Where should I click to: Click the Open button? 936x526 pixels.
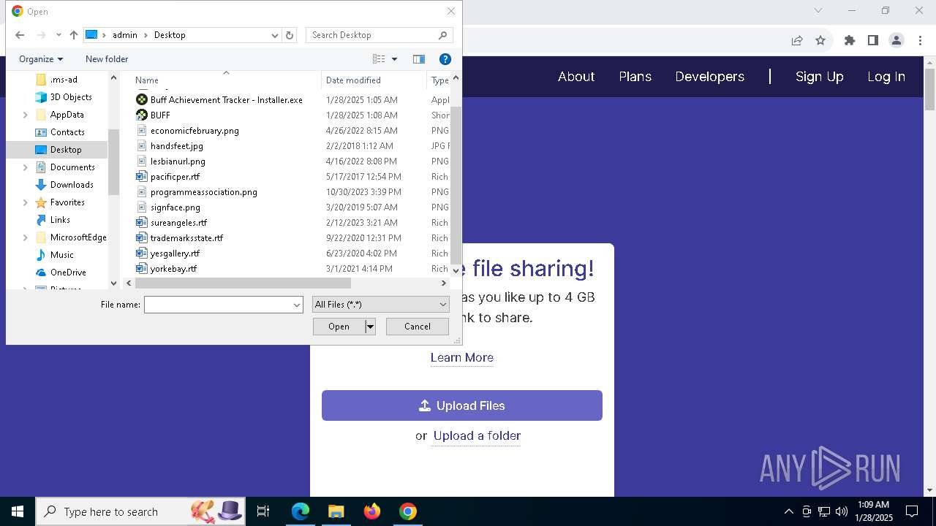pyautogui.click(x=339, y=327)
